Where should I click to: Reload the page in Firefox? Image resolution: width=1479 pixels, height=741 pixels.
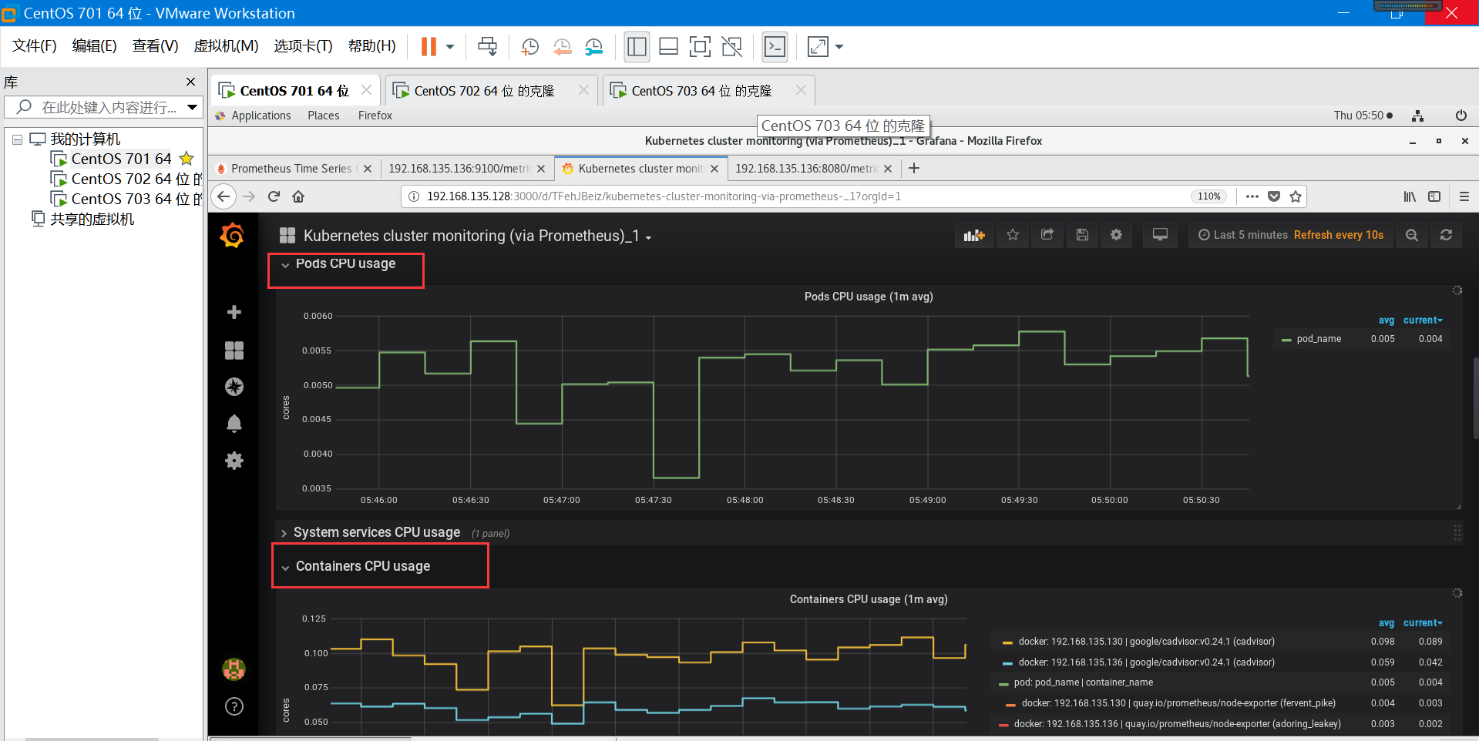tap(274, 196)
